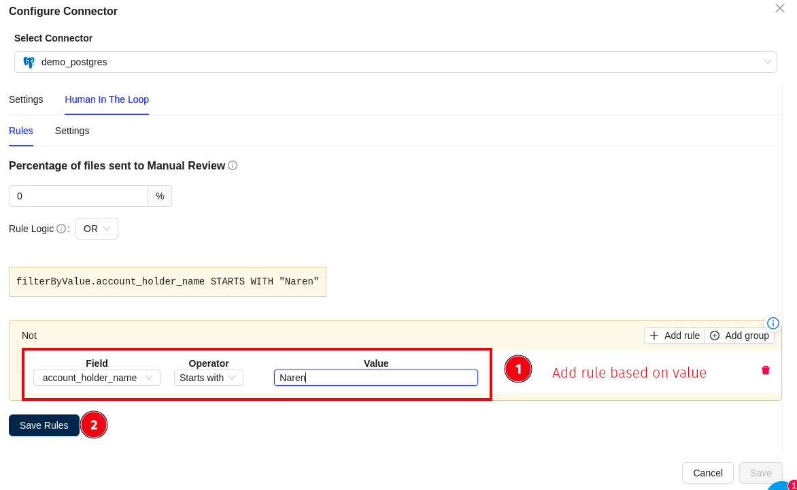Image resolution: width=797 pixels, height=490 pixels.
Task: Click the blue info icon above Add group
Action: click(773, 323)
